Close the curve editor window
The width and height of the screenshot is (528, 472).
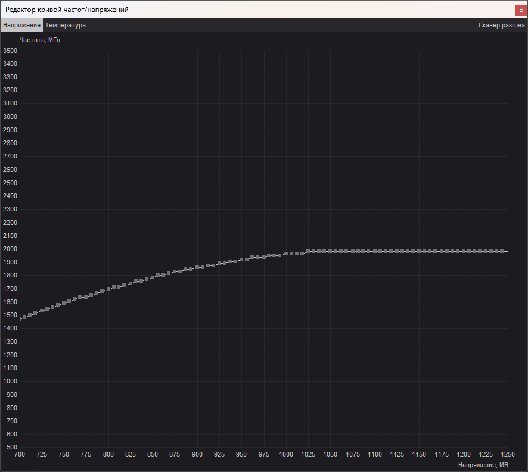coord(521,10)
